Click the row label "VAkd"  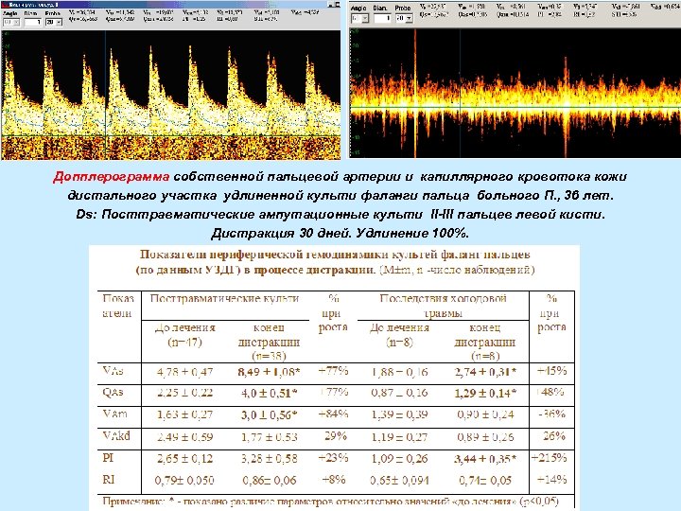(116, 435)
